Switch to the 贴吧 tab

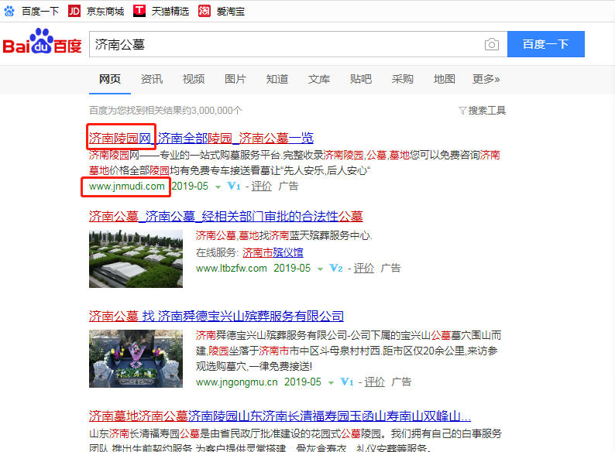pyautogui.click(x=361, y=79)
